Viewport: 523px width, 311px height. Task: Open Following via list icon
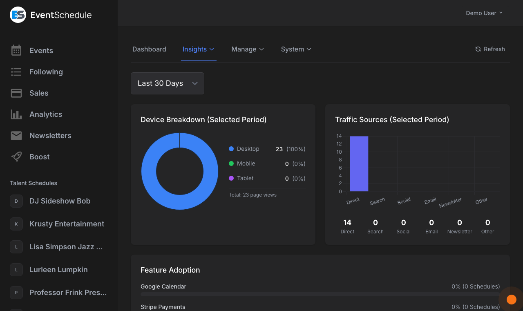[16, 72]
